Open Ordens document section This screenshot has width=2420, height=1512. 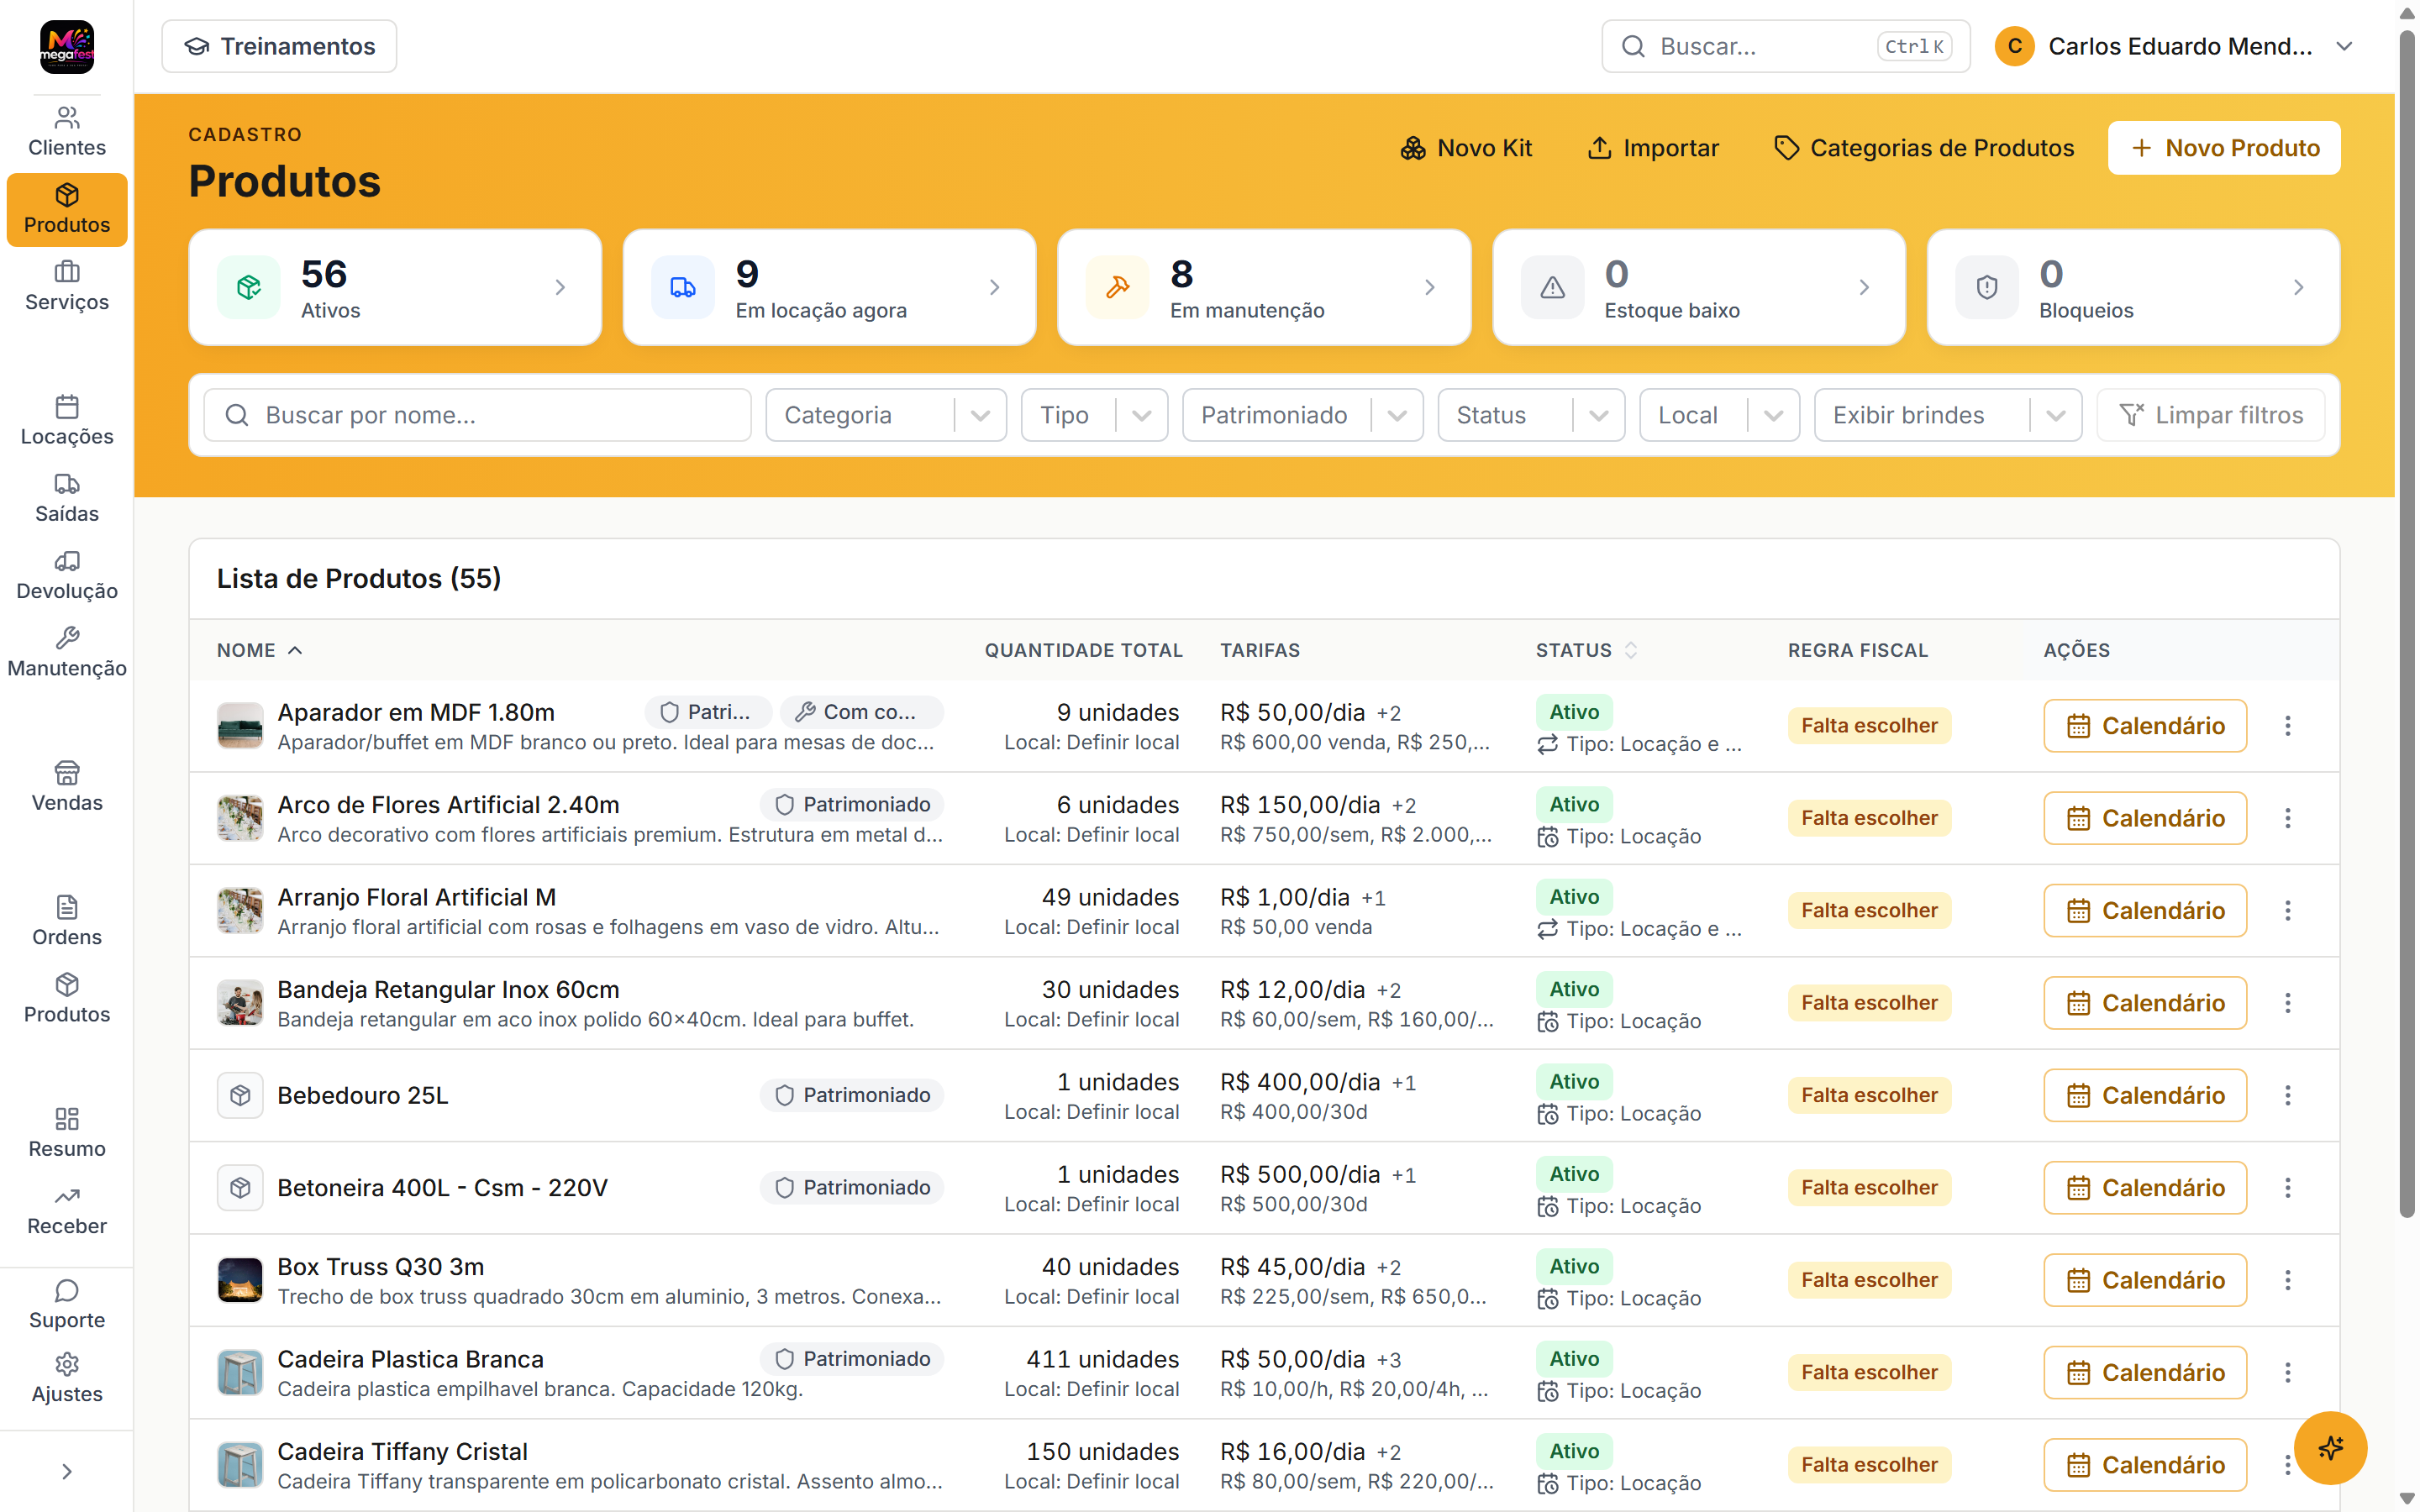point(67,921)
